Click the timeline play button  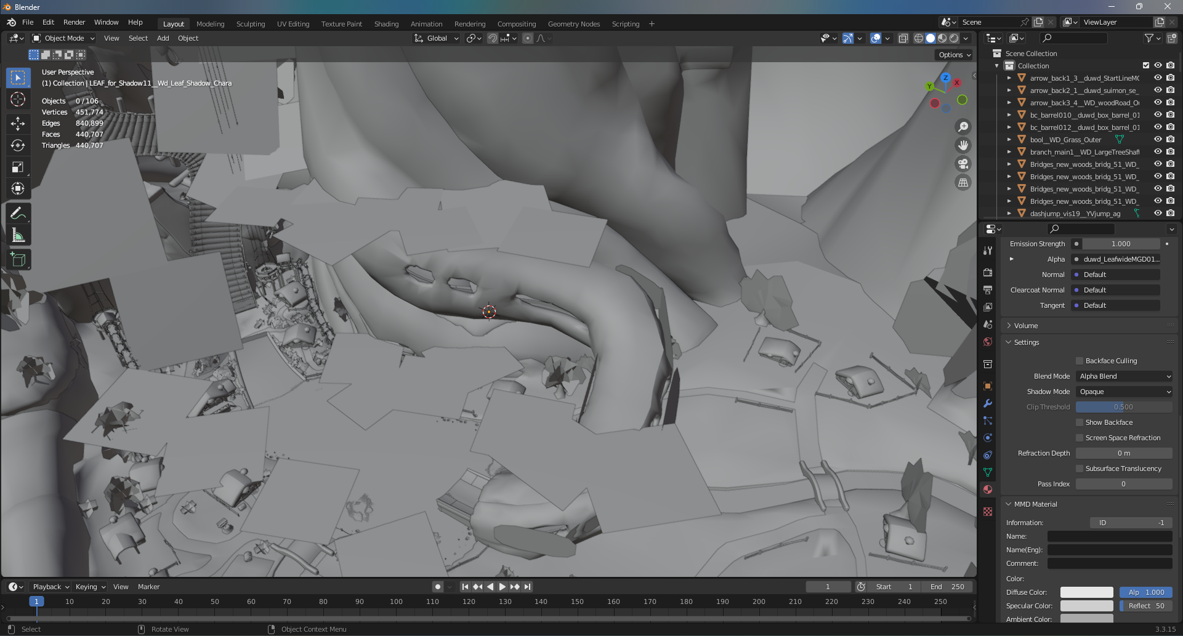tap(503, 587)
